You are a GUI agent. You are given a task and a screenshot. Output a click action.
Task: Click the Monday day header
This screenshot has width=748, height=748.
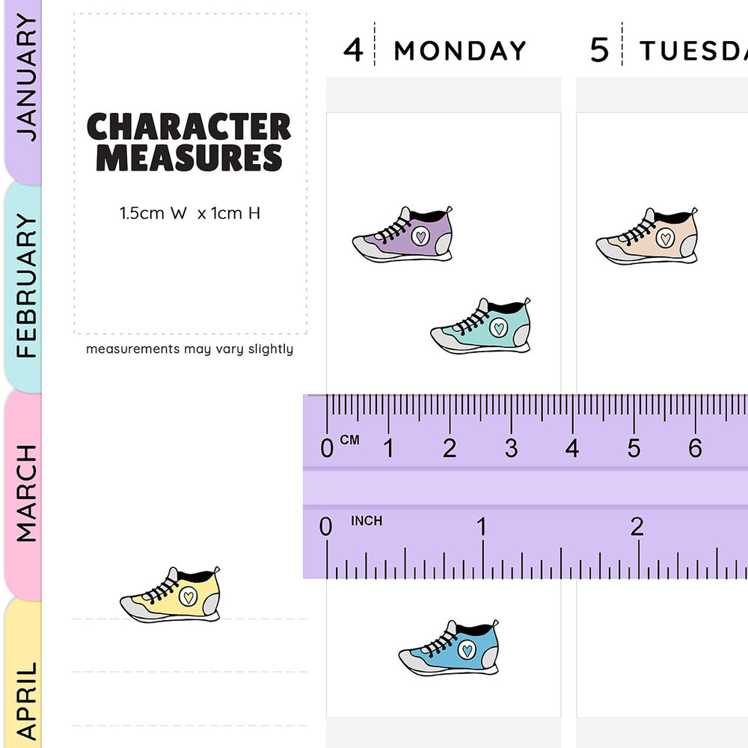(x=460, y=51)
